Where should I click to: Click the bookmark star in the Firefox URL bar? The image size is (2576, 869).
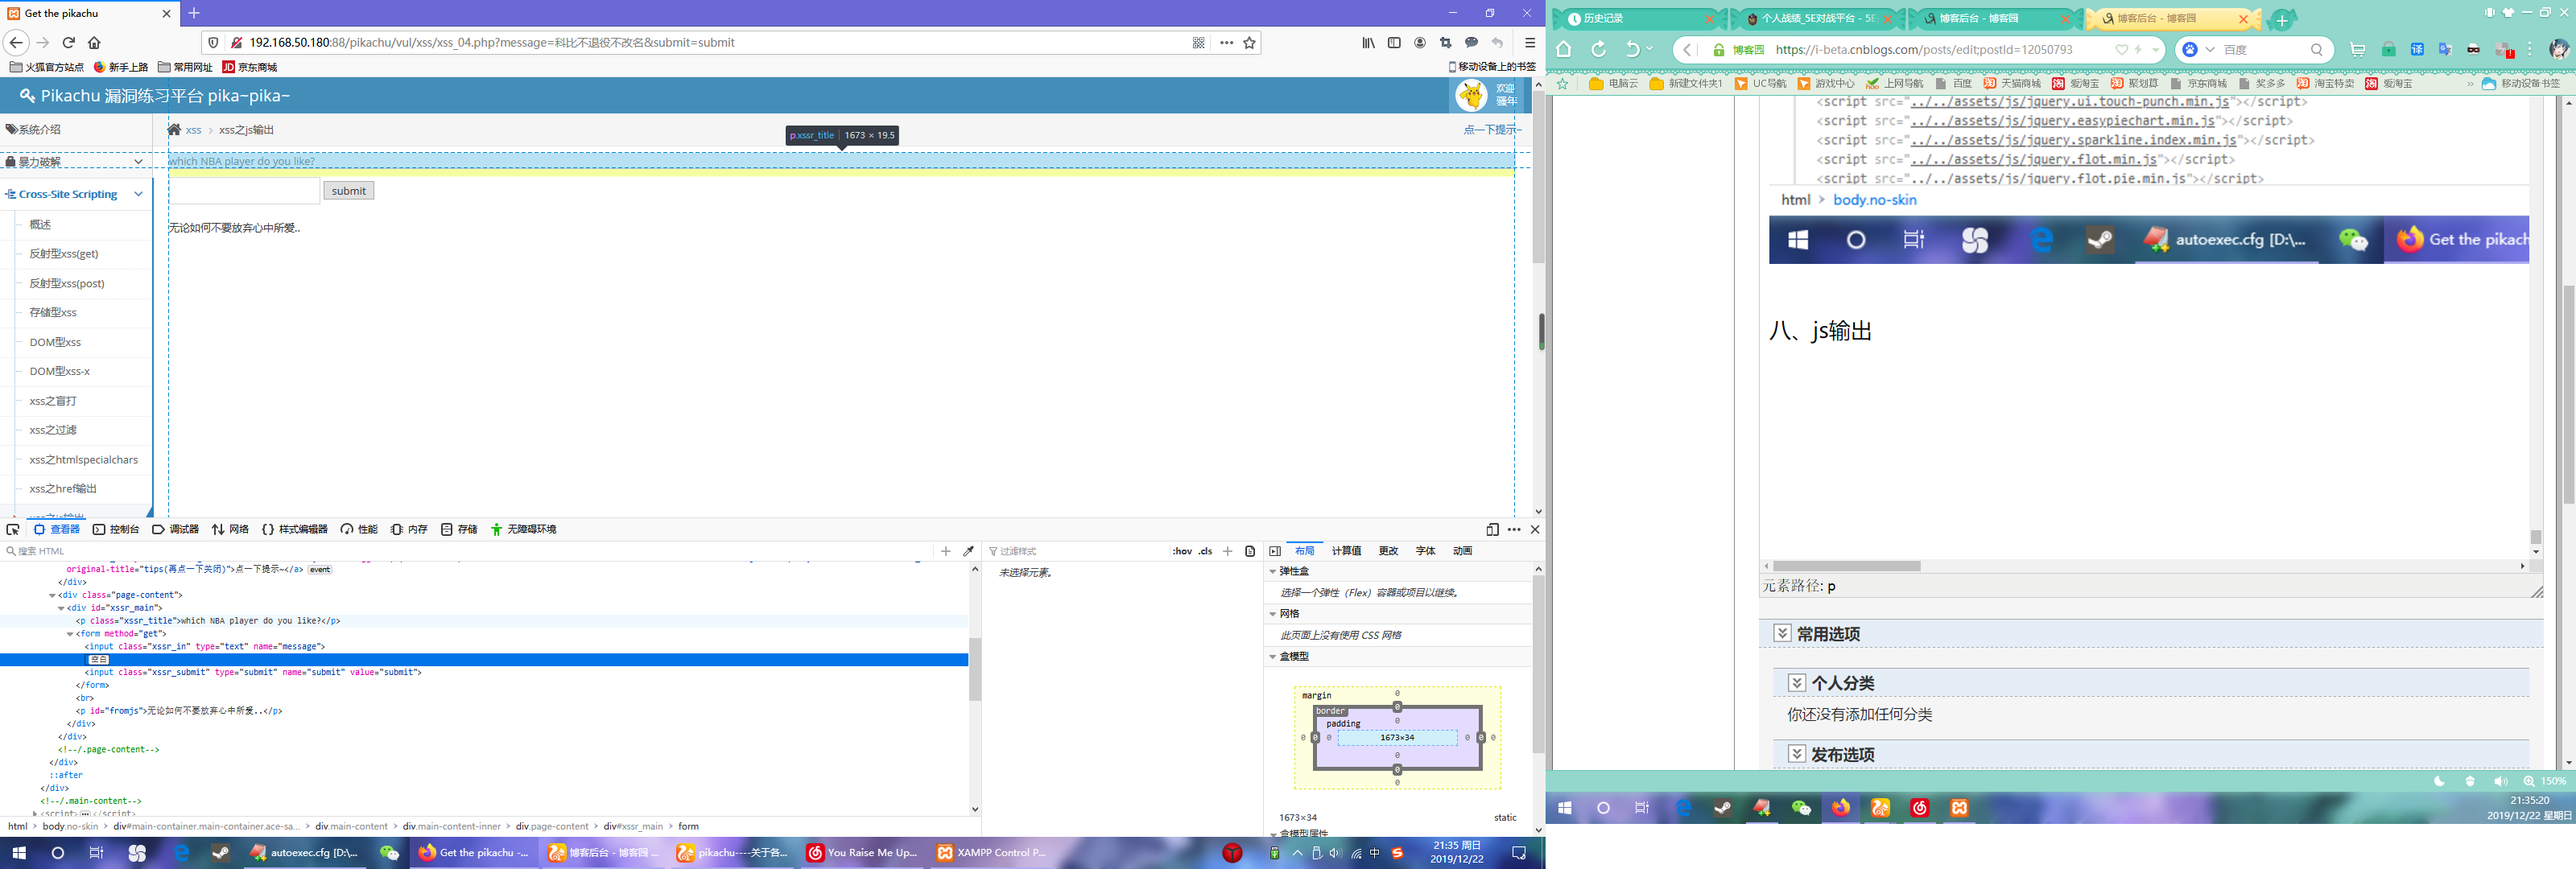tap(1249, 43)
